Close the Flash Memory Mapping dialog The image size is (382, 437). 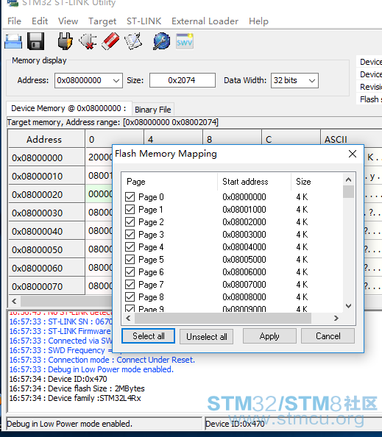(x=353, y=154)
